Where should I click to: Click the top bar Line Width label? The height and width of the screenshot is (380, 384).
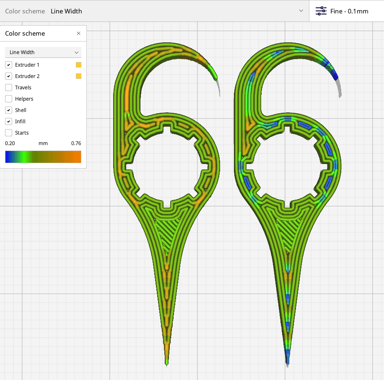(x=66, y=11)
